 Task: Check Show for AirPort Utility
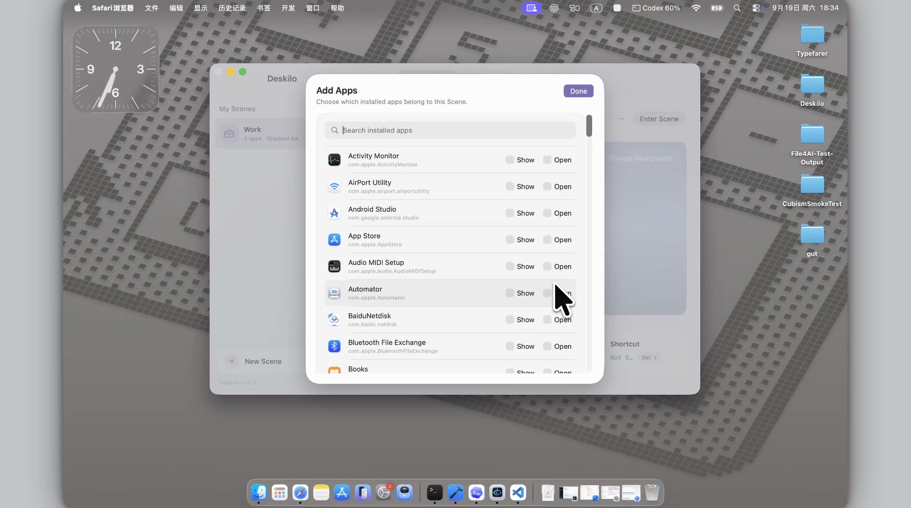coord(510,186)
